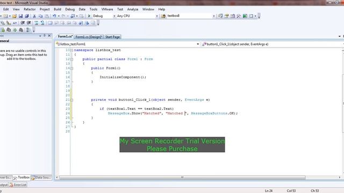Open the Debug solution configuration dropdown
The image size is (344, 193).
[114, 16]
